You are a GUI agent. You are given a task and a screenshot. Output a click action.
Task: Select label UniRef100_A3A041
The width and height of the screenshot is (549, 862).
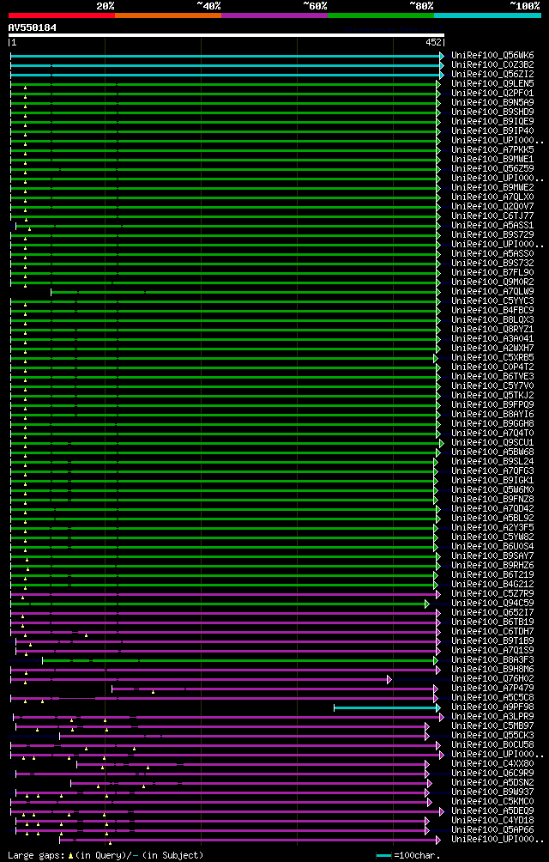(492, 338)
